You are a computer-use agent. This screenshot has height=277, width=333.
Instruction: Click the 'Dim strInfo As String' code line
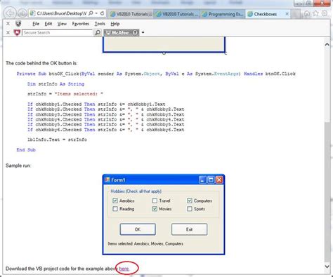pos(55,83)
